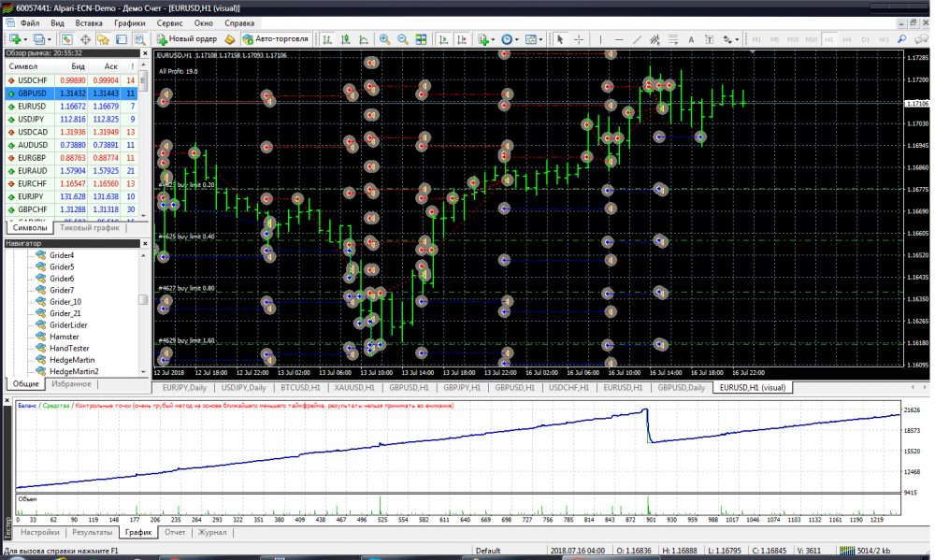The height and width of the screenshot is (560, 935).
Task: Open the profiles dropdown arrow
Action: tap(50, 39)
